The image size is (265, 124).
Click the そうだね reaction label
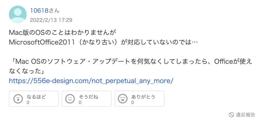(x=89, y=97)
